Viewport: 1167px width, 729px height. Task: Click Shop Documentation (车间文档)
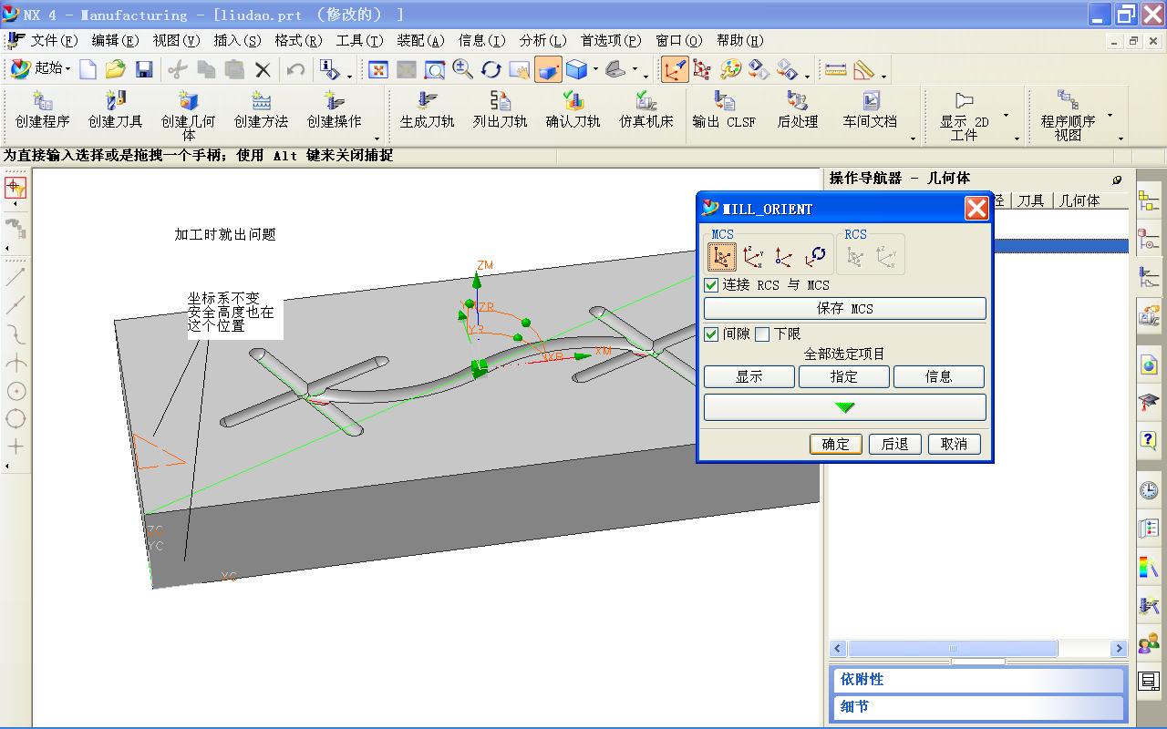pyautogui.click(x=870, y=109)
